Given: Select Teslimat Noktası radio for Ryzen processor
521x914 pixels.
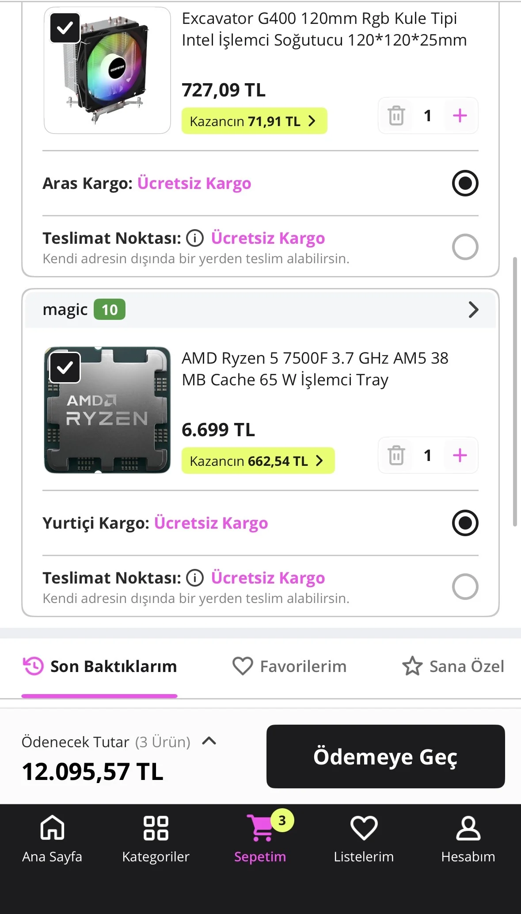Looking at the screenshot, I should click(465, 587).
